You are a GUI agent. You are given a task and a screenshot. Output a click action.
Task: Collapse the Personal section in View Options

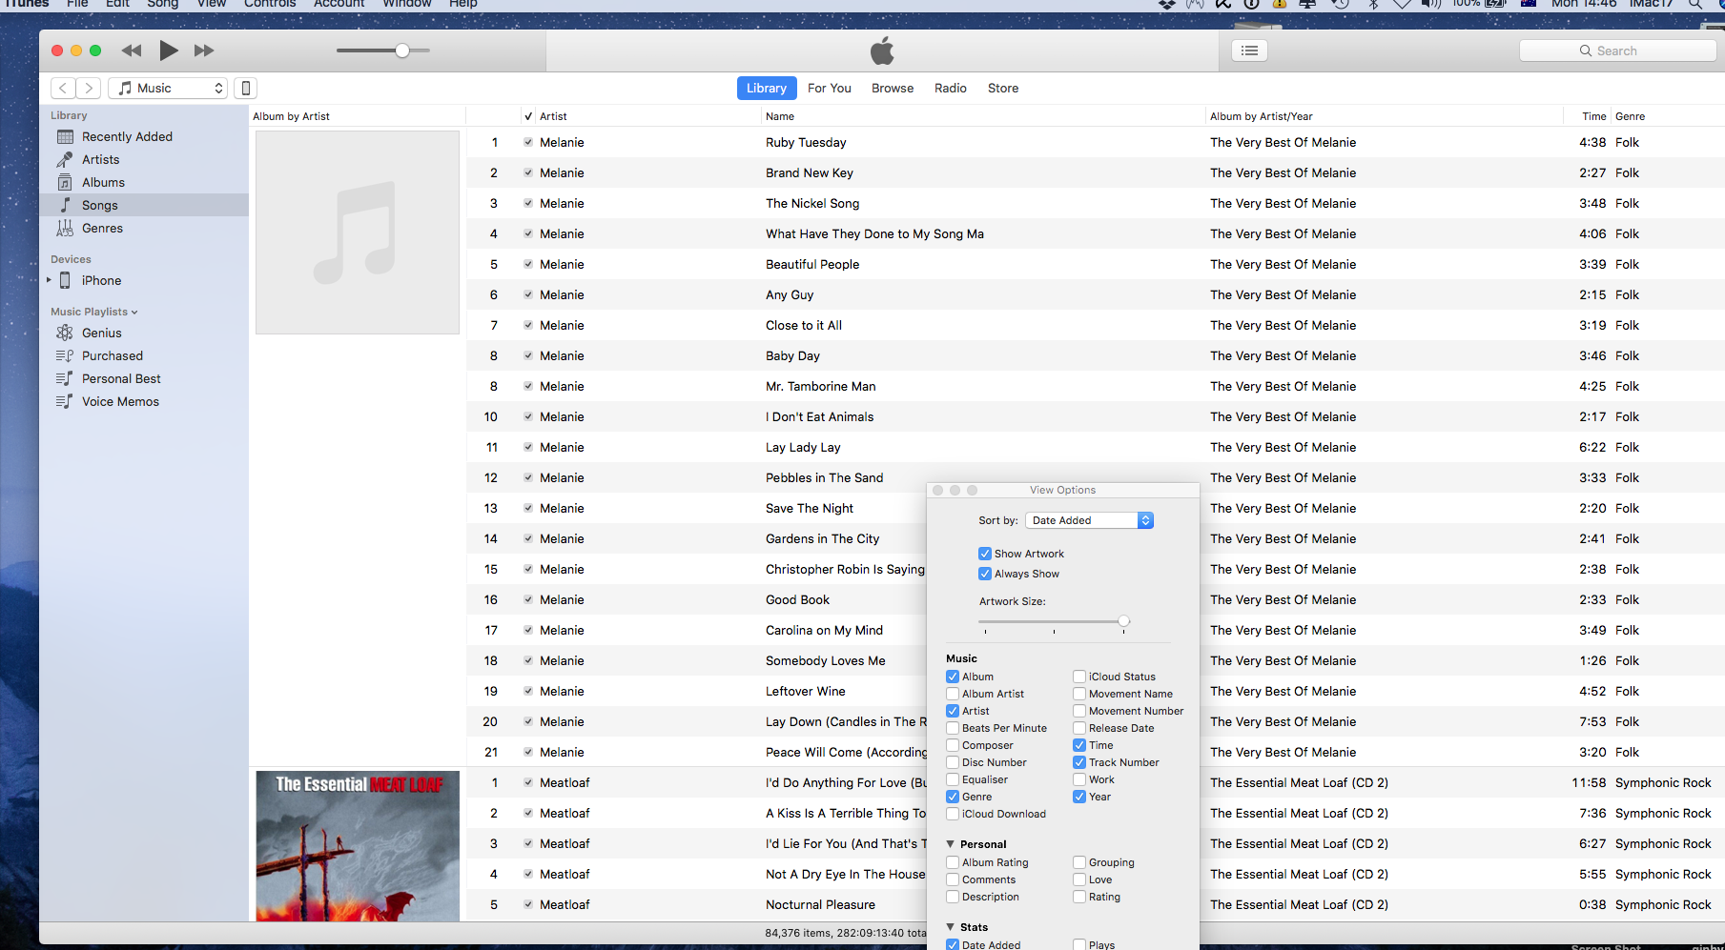pos(951,844)
